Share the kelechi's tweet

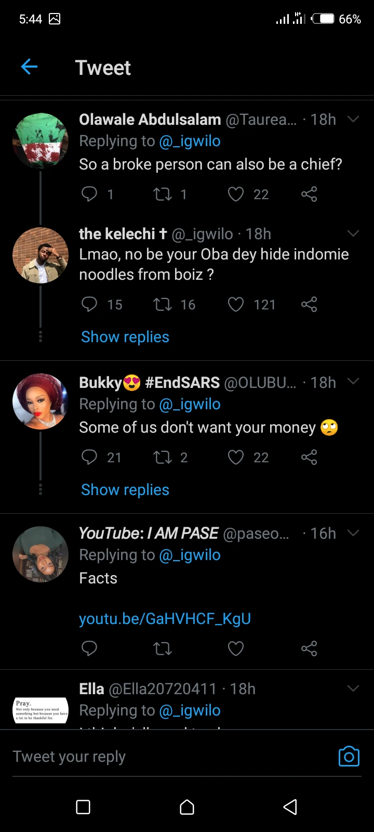[309, 304]
